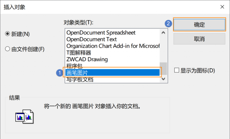Click the 取消 button
Screen dimensions: 230x139
199,39
